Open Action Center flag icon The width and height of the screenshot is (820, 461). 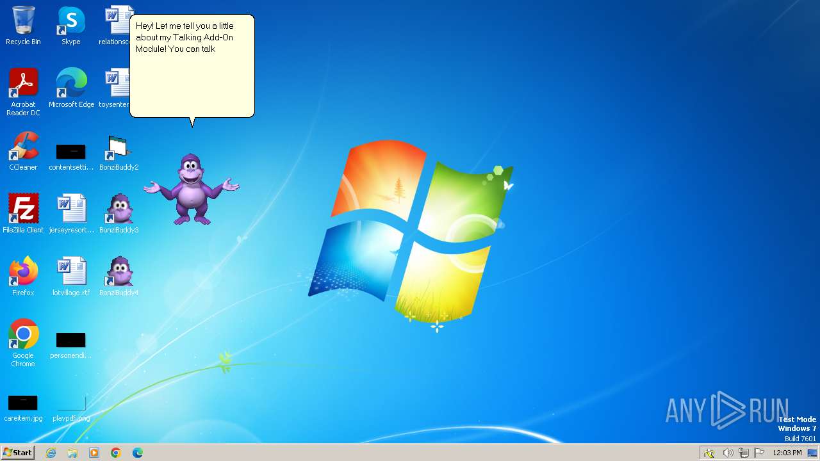(759, 453)
